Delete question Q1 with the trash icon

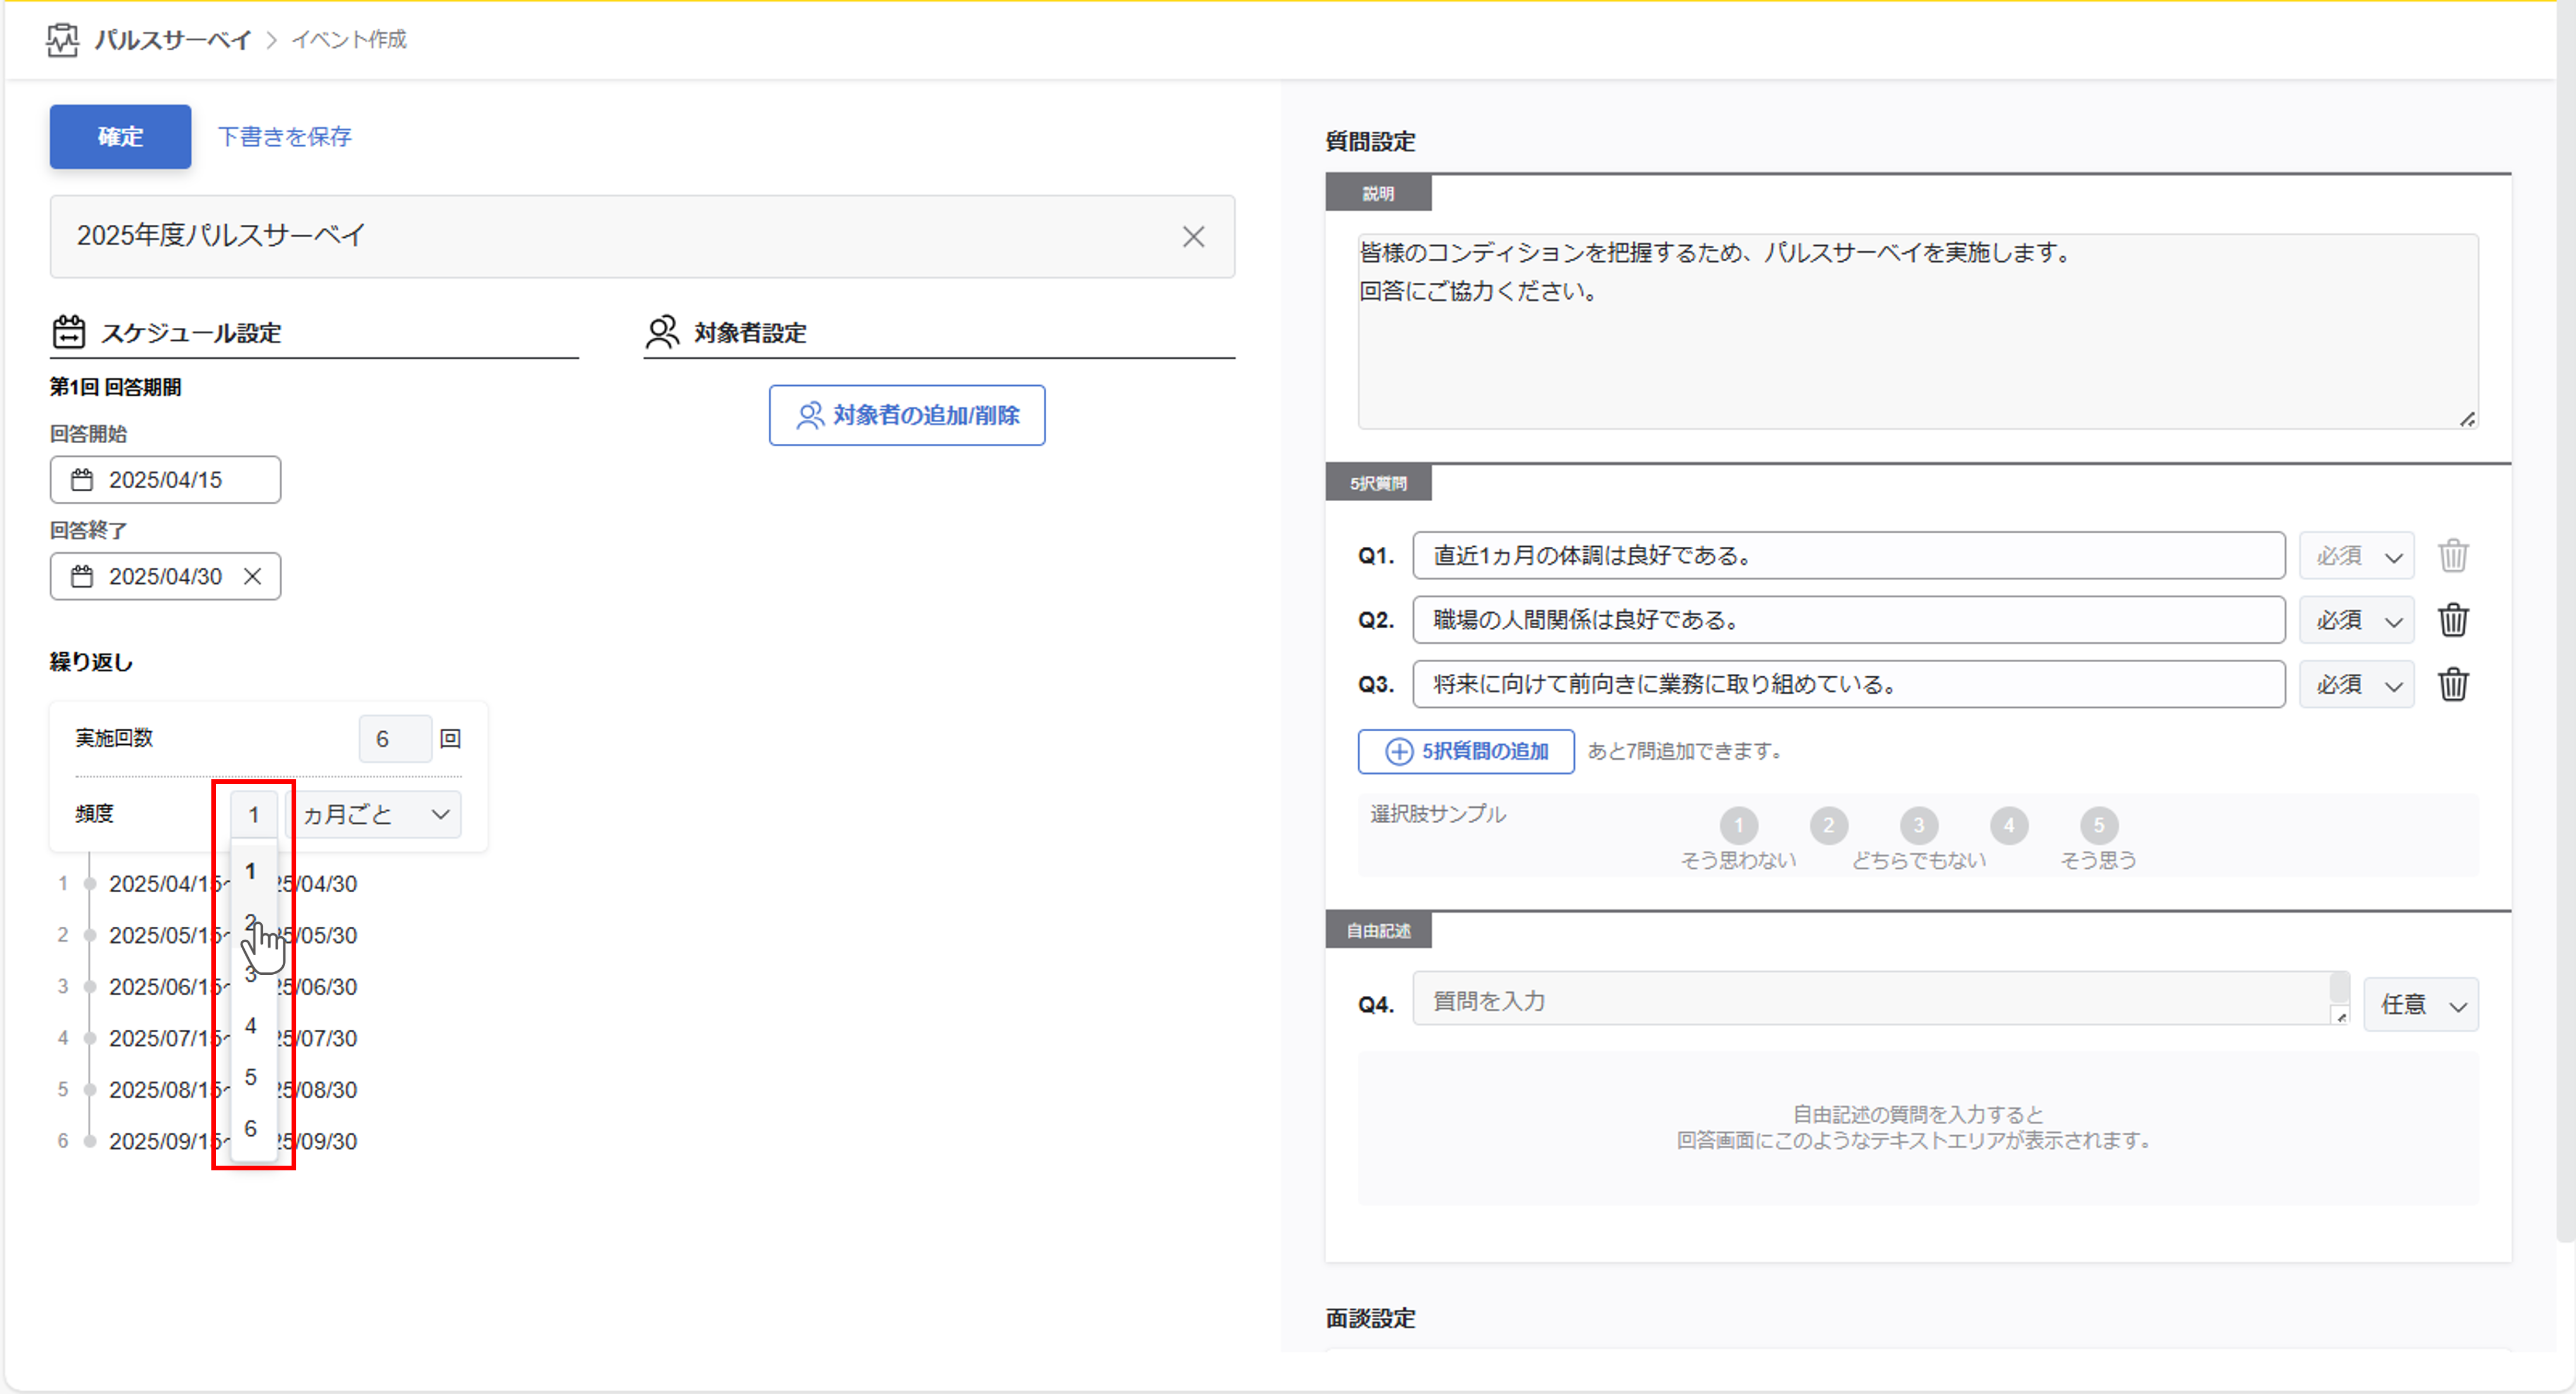(2453, 555)
